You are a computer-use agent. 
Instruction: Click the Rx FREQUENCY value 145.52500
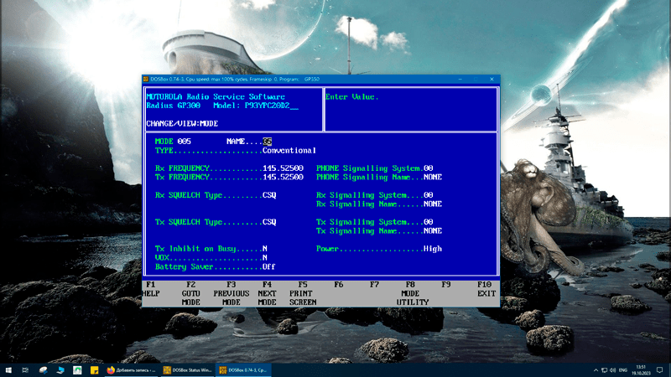point(283,168)
